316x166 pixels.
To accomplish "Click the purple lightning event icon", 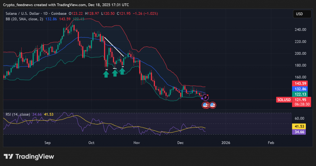I will [206, 98].
